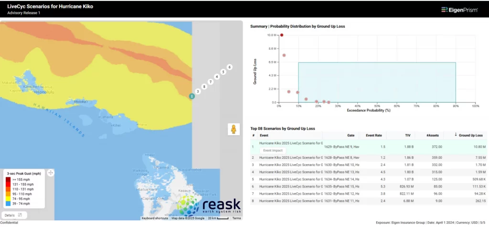Click the 110 - 131 mph legend swatch

(x=8, y=189)
